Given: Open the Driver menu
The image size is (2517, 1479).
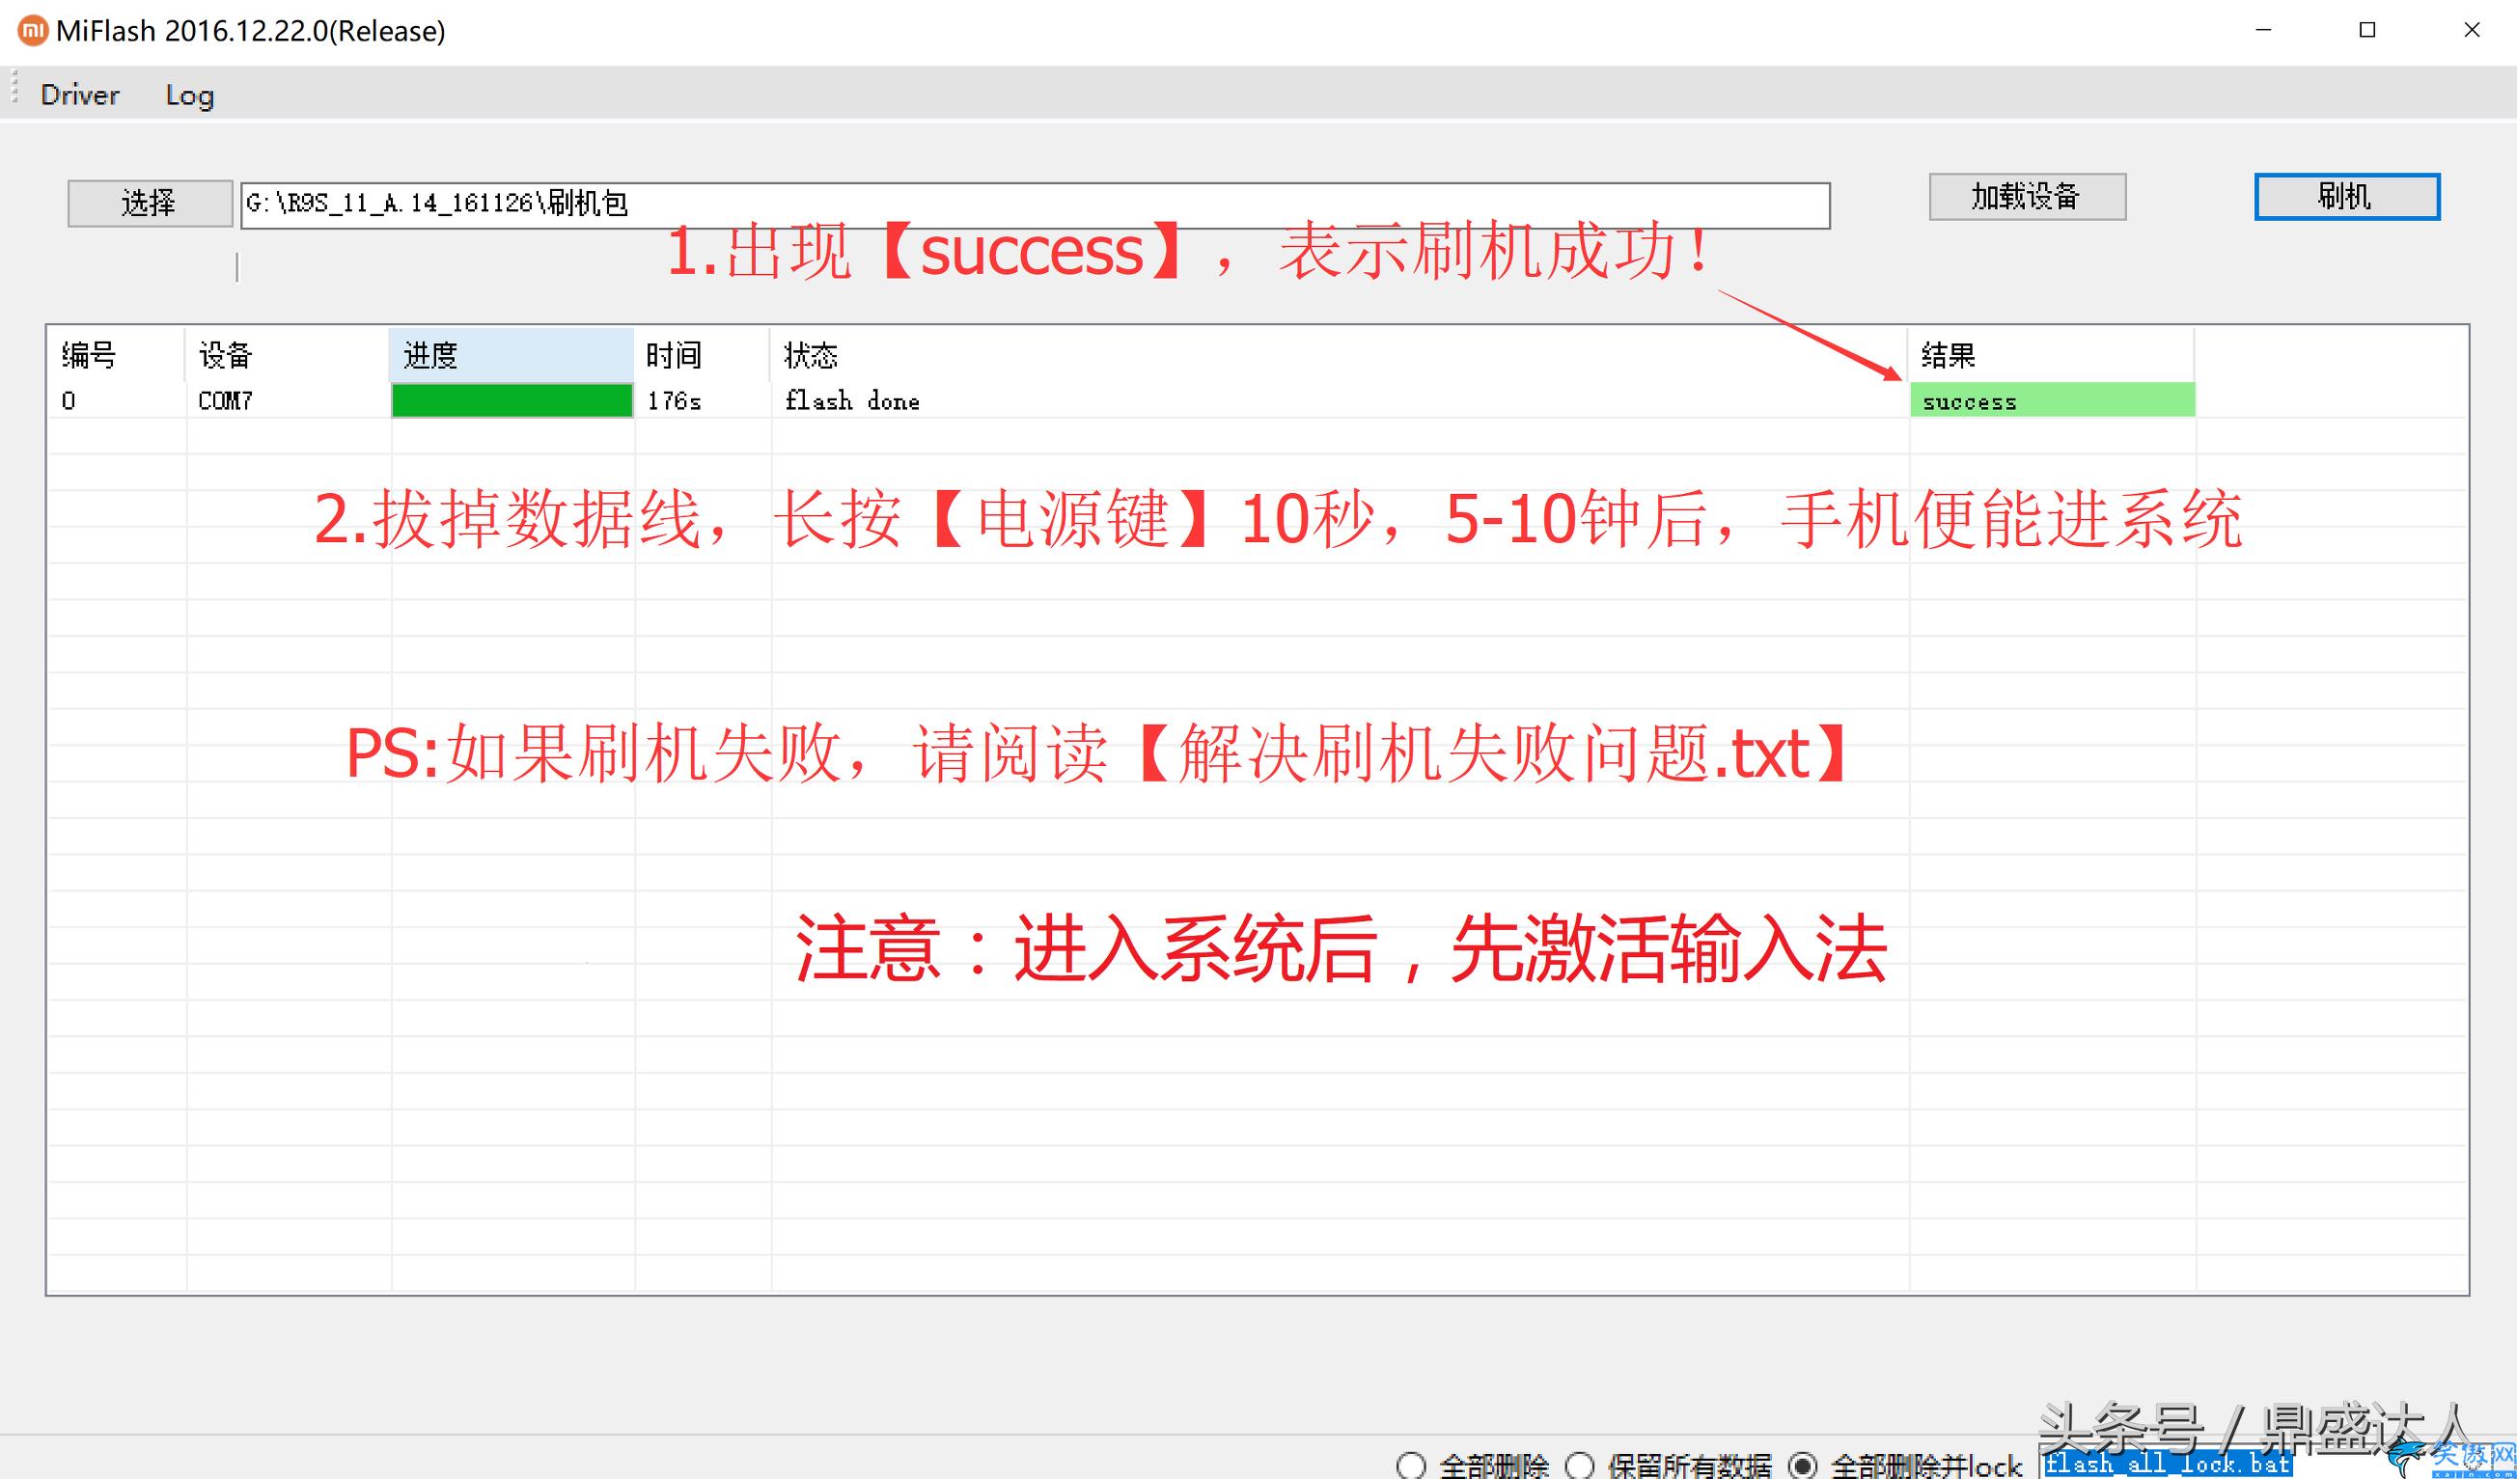Looking at the screenshot, I should tap(80, 95).
